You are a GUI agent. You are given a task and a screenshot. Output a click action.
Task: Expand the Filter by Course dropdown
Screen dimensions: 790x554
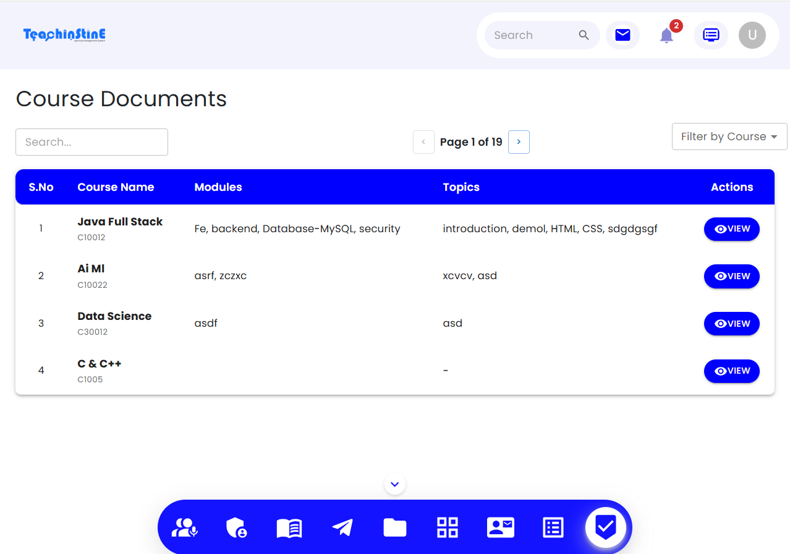pyautogui.click(x=729, y=136)
